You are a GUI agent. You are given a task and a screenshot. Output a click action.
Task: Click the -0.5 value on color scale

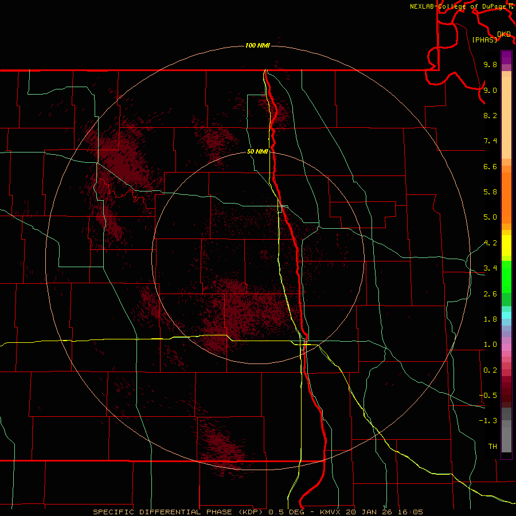(x=488, y=396)
